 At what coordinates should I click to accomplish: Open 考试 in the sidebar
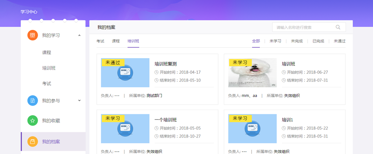click(47, 84)
